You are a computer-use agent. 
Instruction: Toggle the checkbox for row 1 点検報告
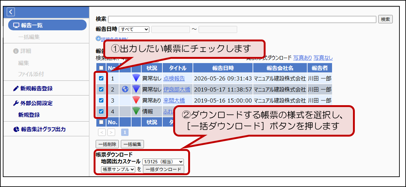[x=101, y=78]
